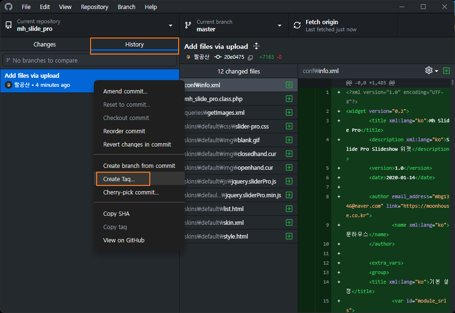Open the Edit menu
Image resolution: width=455 pixels, height=313 pixels.
pos(45,7)
